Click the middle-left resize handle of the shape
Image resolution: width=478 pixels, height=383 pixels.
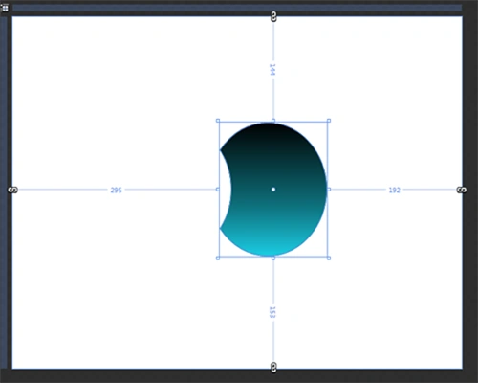click(218, 190)
